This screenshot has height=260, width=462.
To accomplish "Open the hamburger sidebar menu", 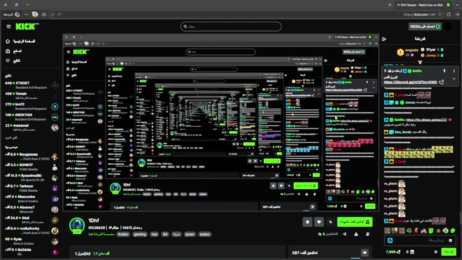I will (x=8, y=26).
